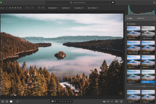Set zoom to Fit
The width and height of the screenshot is (156, 104).
pos(104,101)
